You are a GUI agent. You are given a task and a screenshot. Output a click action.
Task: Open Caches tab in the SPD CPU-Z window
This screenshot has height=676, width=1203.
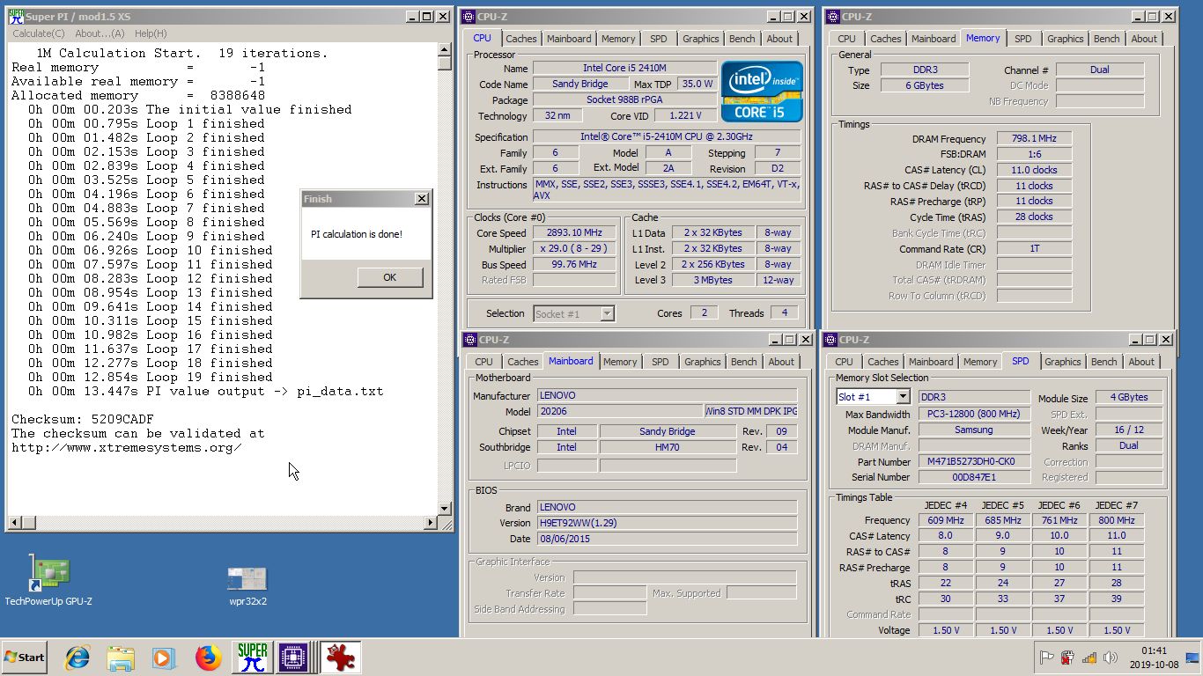tap(883, 362)
